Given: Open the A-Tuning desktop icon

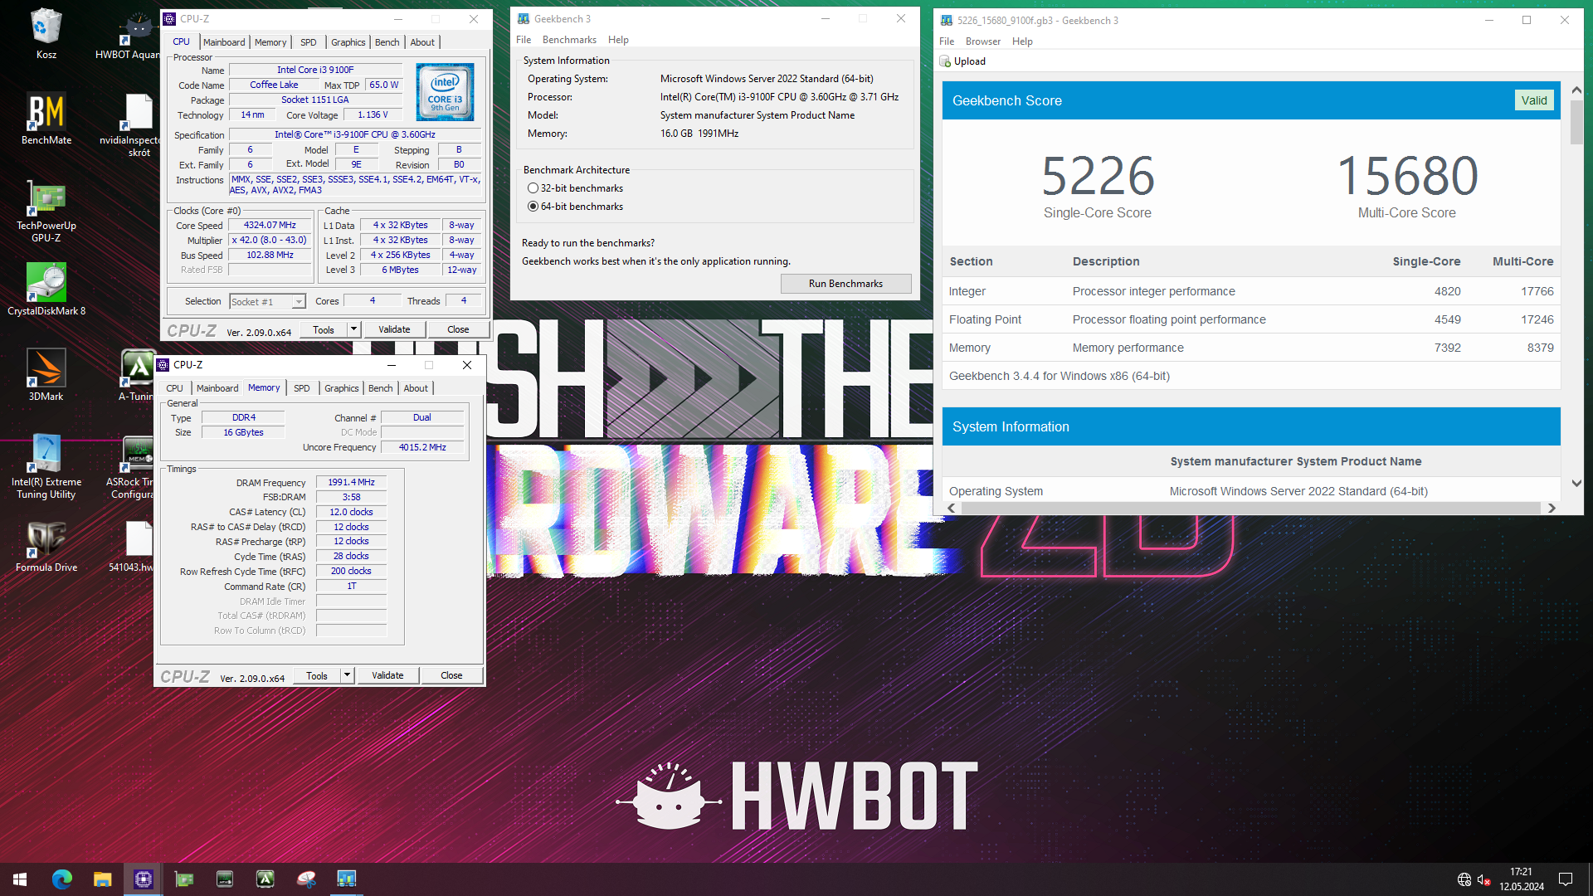Looking at the screenshot, I should tap(137, 375).
